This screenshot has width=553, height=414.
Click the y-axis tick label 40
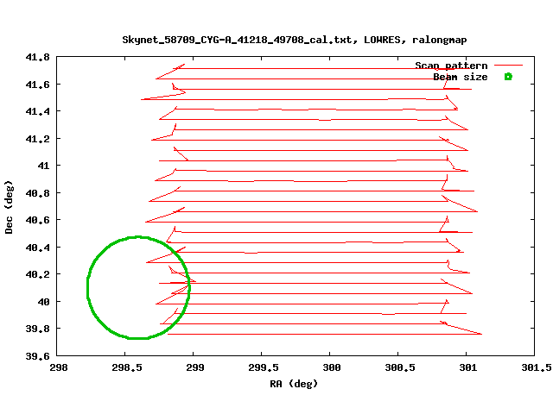pos(44,302)
